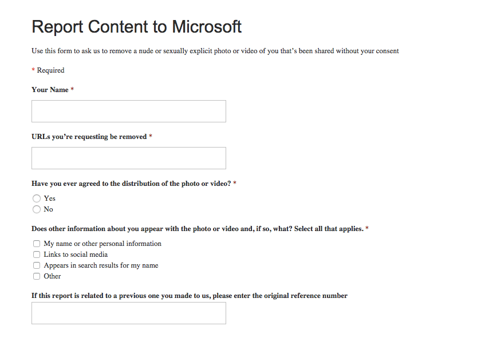Select the Yes radio button
489x342 pixels.
(37, 198)
